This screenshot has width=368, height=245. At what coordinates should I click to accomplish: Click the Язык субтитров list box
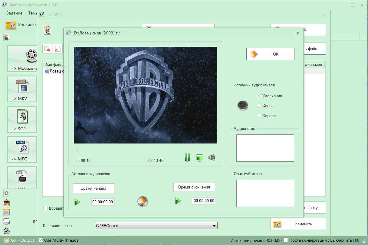[x=265, y=193]
